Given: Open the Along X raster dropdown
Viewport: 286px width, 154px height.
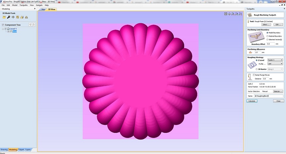Looking at the screenshot, I should [275, 69].
